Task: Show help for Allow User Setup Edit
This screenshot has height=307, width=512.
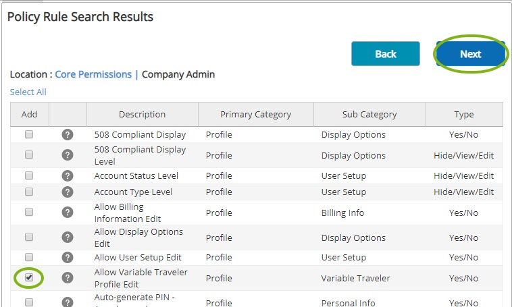Action: [x=68, y=258]
